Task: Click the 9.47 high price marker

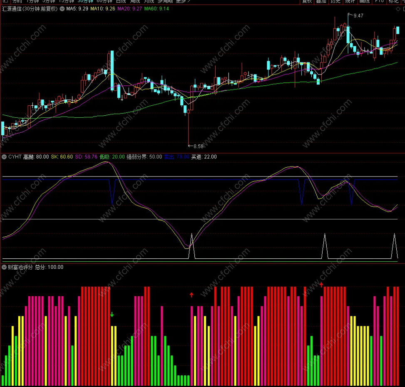Action: point(358,15)
